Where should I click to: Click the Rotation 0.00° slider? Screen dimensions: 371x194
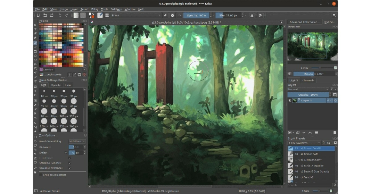(314, 74)
